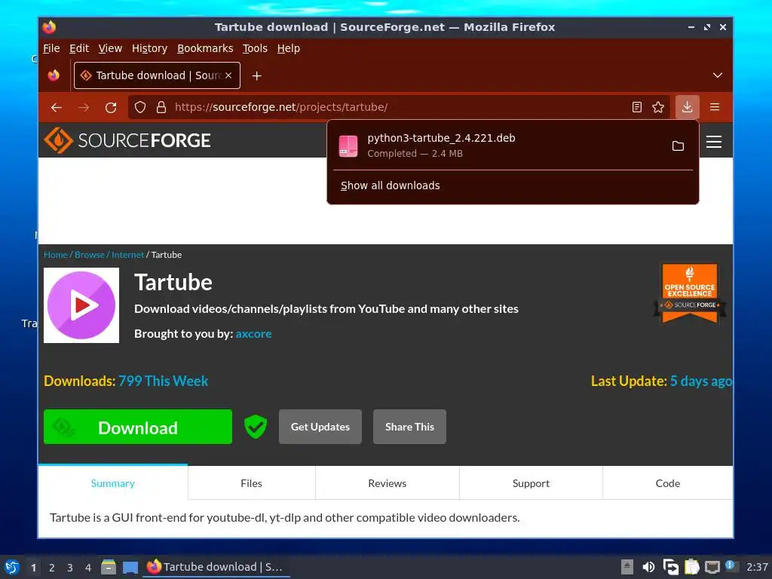Click the green verified shield checkmark

256,427
